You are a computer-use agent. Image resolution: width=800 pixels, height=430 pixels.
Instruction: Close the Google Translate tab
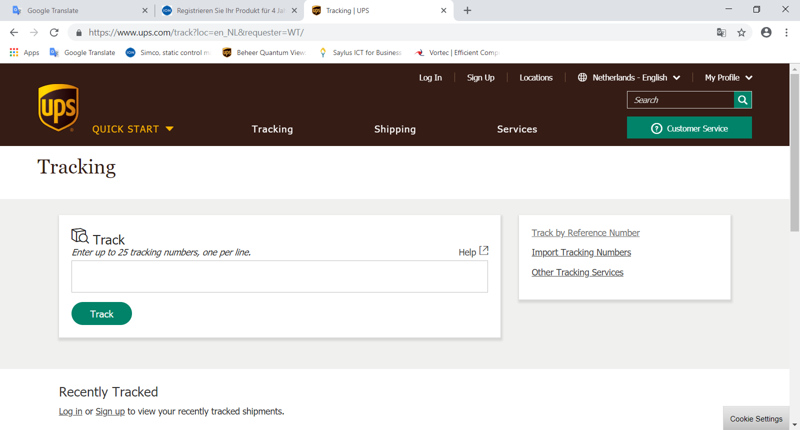point(145,10)
